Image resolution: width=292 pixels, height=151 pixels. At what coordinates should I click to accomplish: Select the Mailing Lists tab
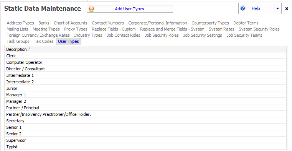(x=18, y=29)
